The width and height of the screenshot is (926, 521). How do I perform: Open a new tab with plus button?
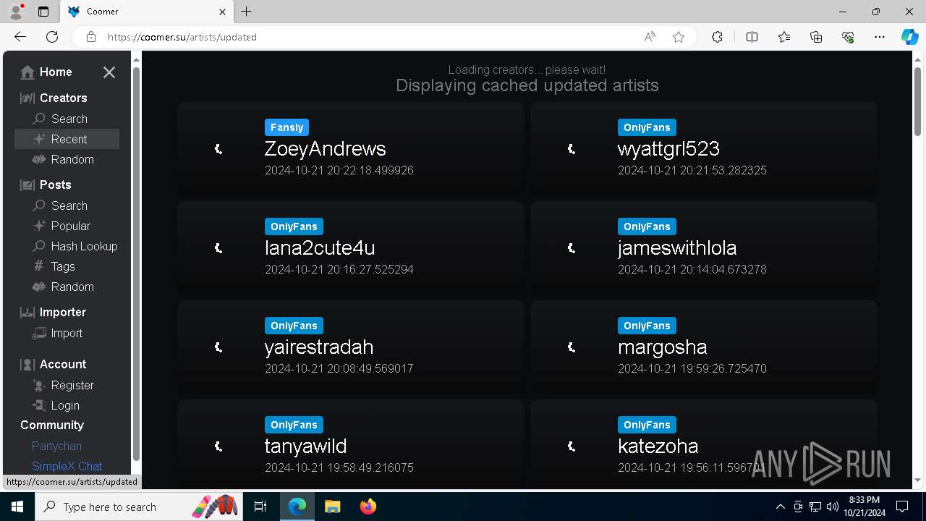[247, 12]
